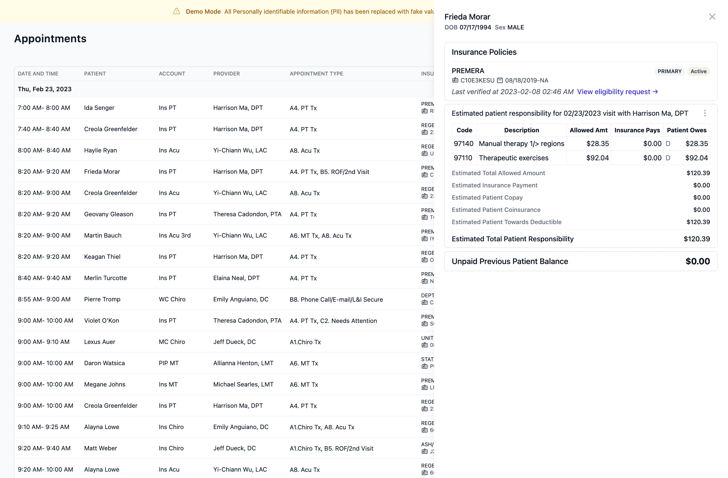The image size is (728, 478).
Task: Click the Allowed Amt column header
Action: point(588,130)
